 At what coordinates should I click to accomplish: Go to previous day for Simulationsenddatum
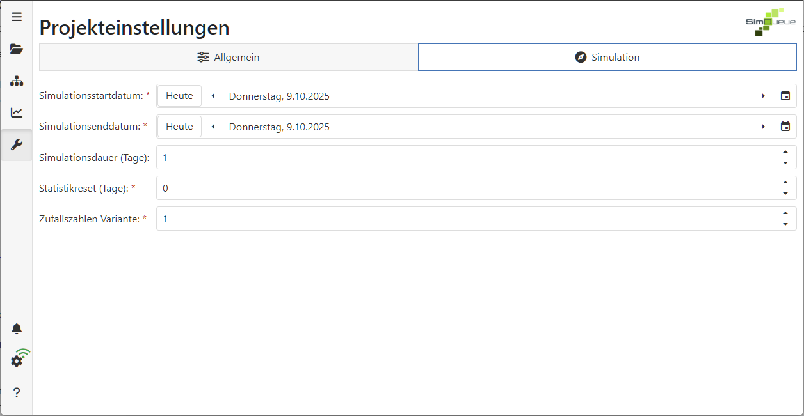coord(213,127)
